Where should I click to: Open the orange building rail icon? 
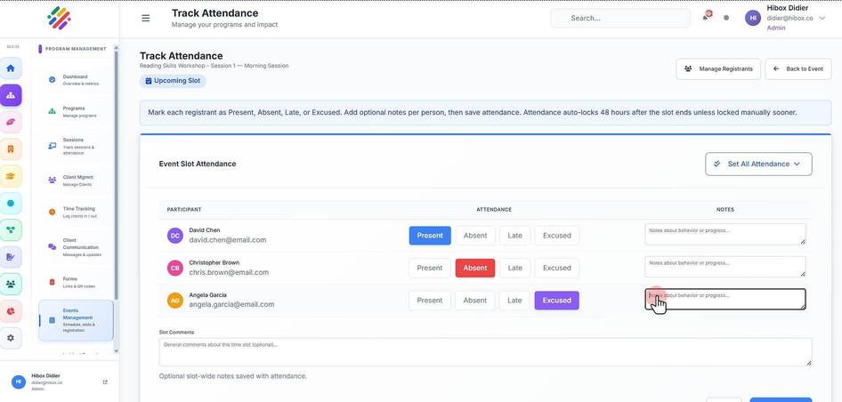point(11,149)
